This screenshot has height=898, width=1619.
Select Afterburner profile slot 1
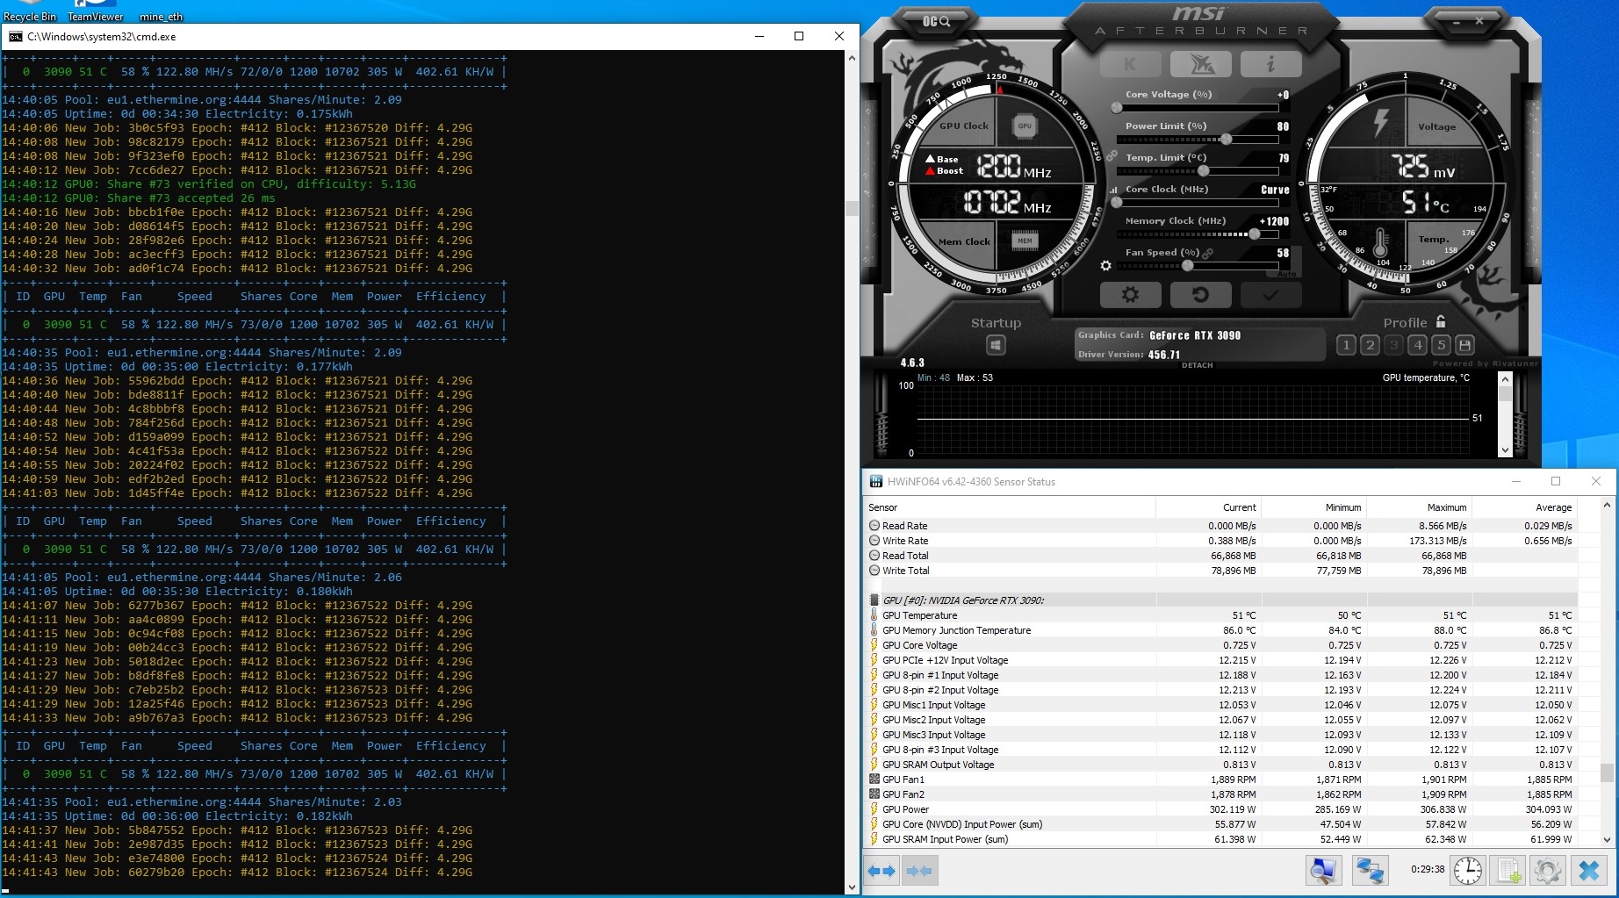coord(1346,345)
